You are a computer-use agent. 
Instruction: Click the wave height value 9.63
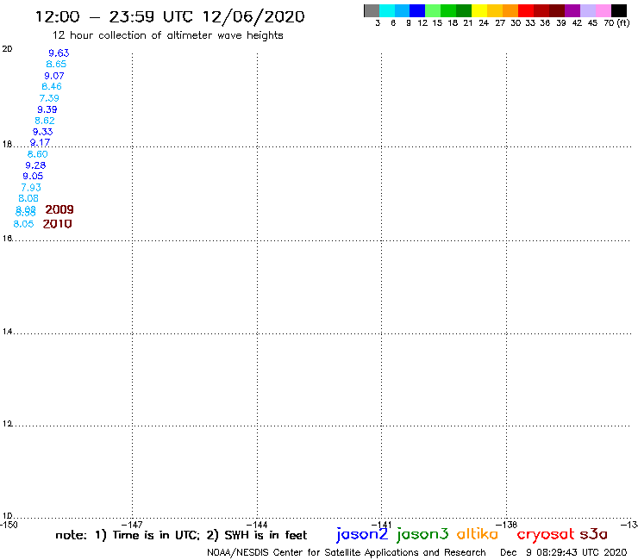(x=59, y=53)
